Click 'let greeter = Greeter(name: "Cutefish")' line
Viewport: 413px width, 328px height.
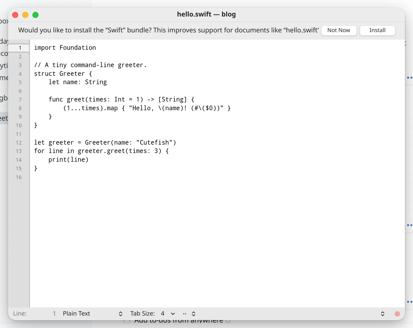pyautogui.click(x=105, y=143)
